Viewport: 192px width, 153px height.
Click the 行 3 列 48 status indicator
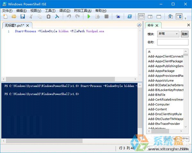pos(127,148)
